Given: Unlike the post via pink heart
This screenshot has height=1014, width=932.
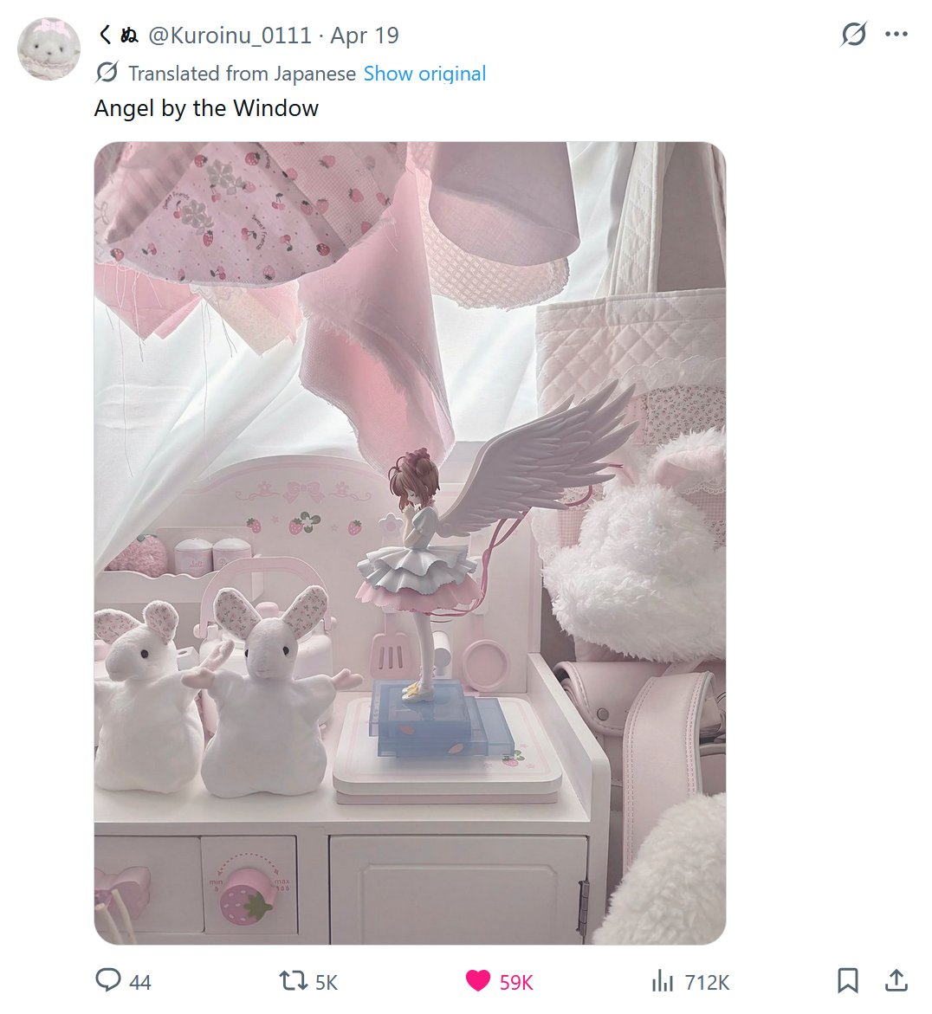Looking at the screenshot, I should coord(478,981).
